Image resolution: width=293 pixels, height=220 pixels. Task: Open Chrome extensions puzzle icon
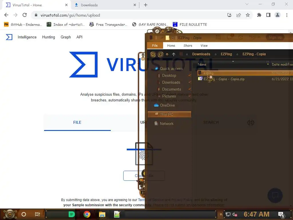[259, 15]
